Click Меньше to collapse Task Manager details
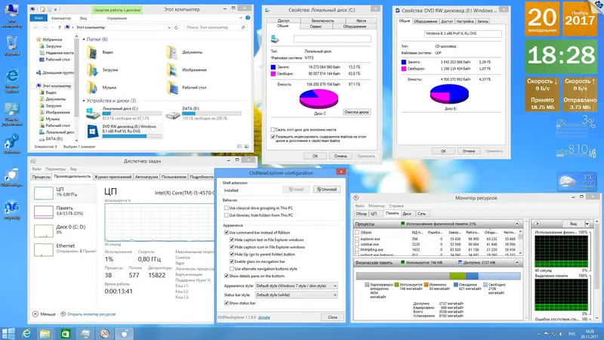 click(45, 314)
